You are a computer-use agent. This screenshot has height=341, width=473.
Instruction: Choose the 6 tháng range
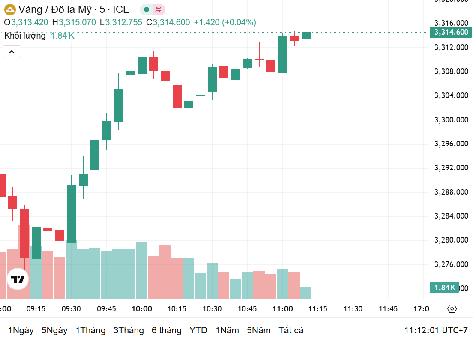[x=167, y=330]
